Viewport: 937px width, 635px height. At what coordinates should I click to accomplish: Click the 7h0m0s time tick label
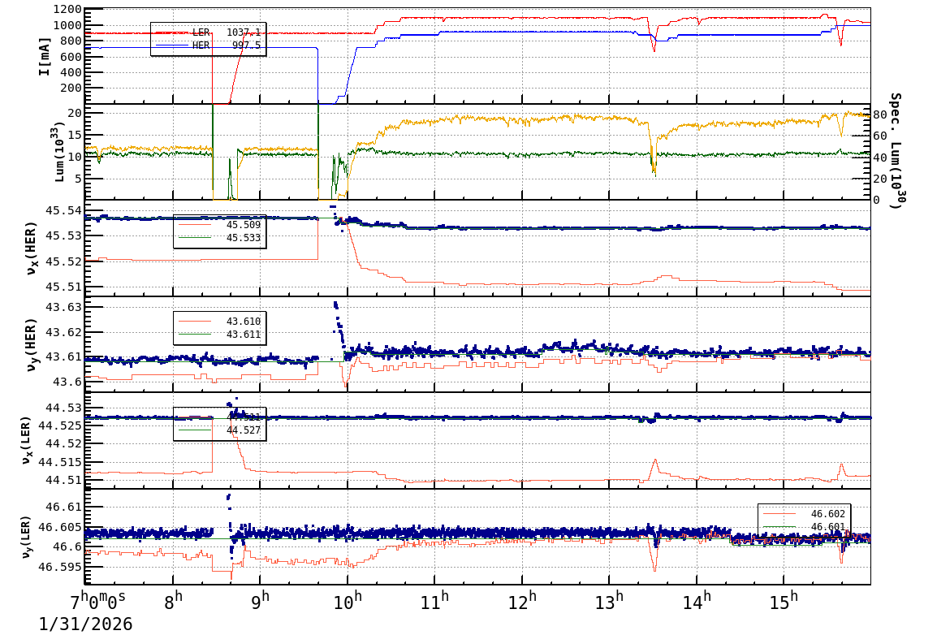(x=97, y=598)
